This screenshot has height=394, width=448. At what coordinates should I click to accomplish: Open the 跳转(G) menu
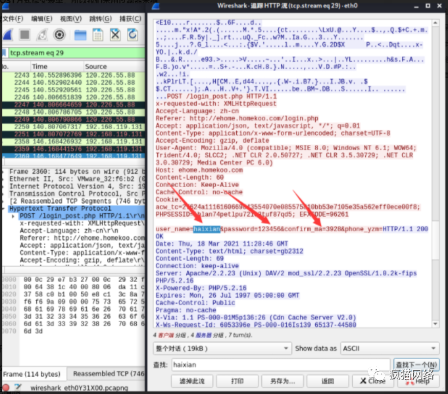click(101, 19)
